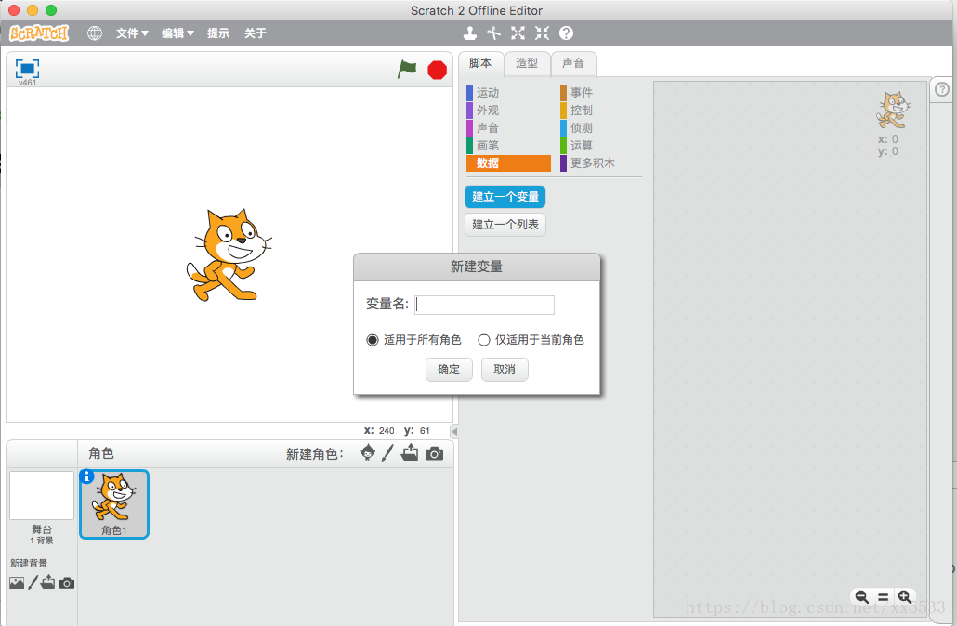
Task: Click the 新建变量 dialog title bar
Action: click(477, 267)
